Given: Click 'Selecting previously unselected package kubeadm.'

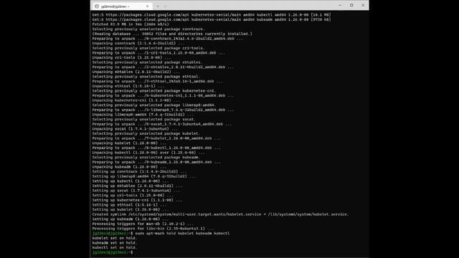Looking at the screenshot, I should tap(146, 158).
